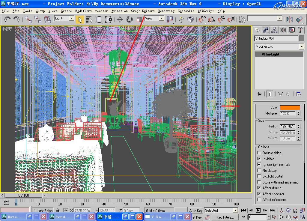Click the Unlink Selection icon
The image size is (307, 221).
click(37, 19)
